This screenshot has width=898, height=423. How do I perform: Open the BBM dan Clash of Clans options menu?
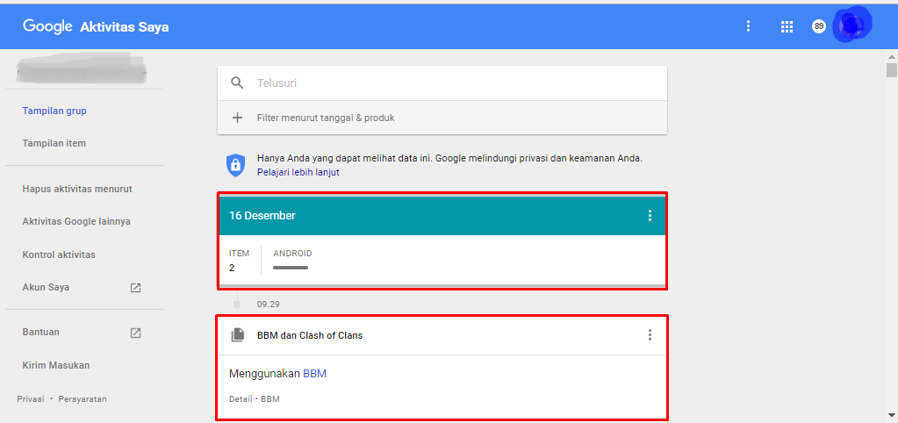coord(650,335)
